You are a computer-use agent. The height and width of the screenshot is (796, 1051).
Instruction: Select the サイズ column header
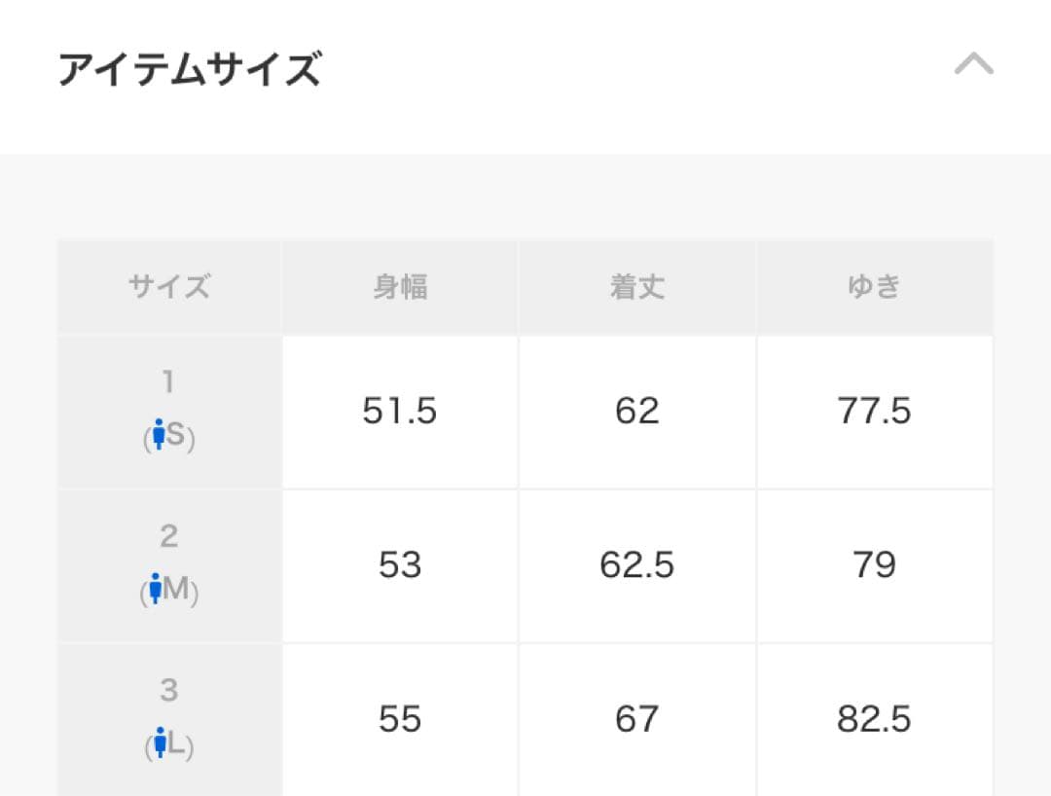169,285
